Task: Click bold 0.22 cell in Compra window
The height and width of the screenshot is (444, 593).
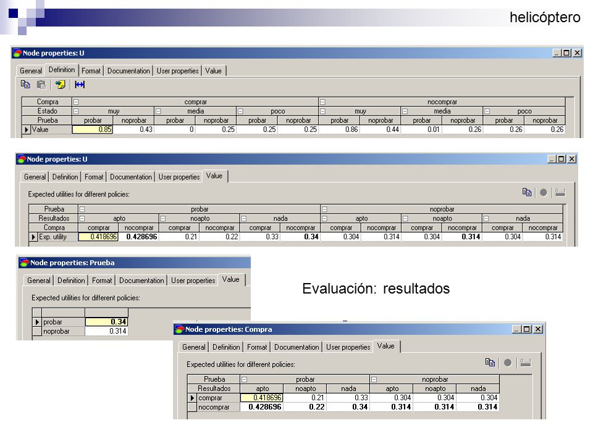Action: point(306,407)
